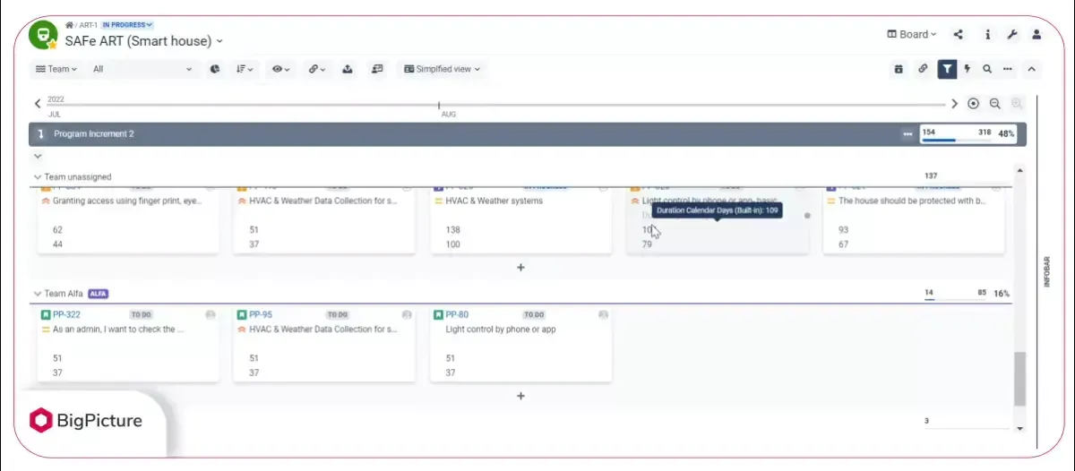Screen dimensions: 1075x471
Task: Click the center-on-today target icon
Action: [974, 104]
